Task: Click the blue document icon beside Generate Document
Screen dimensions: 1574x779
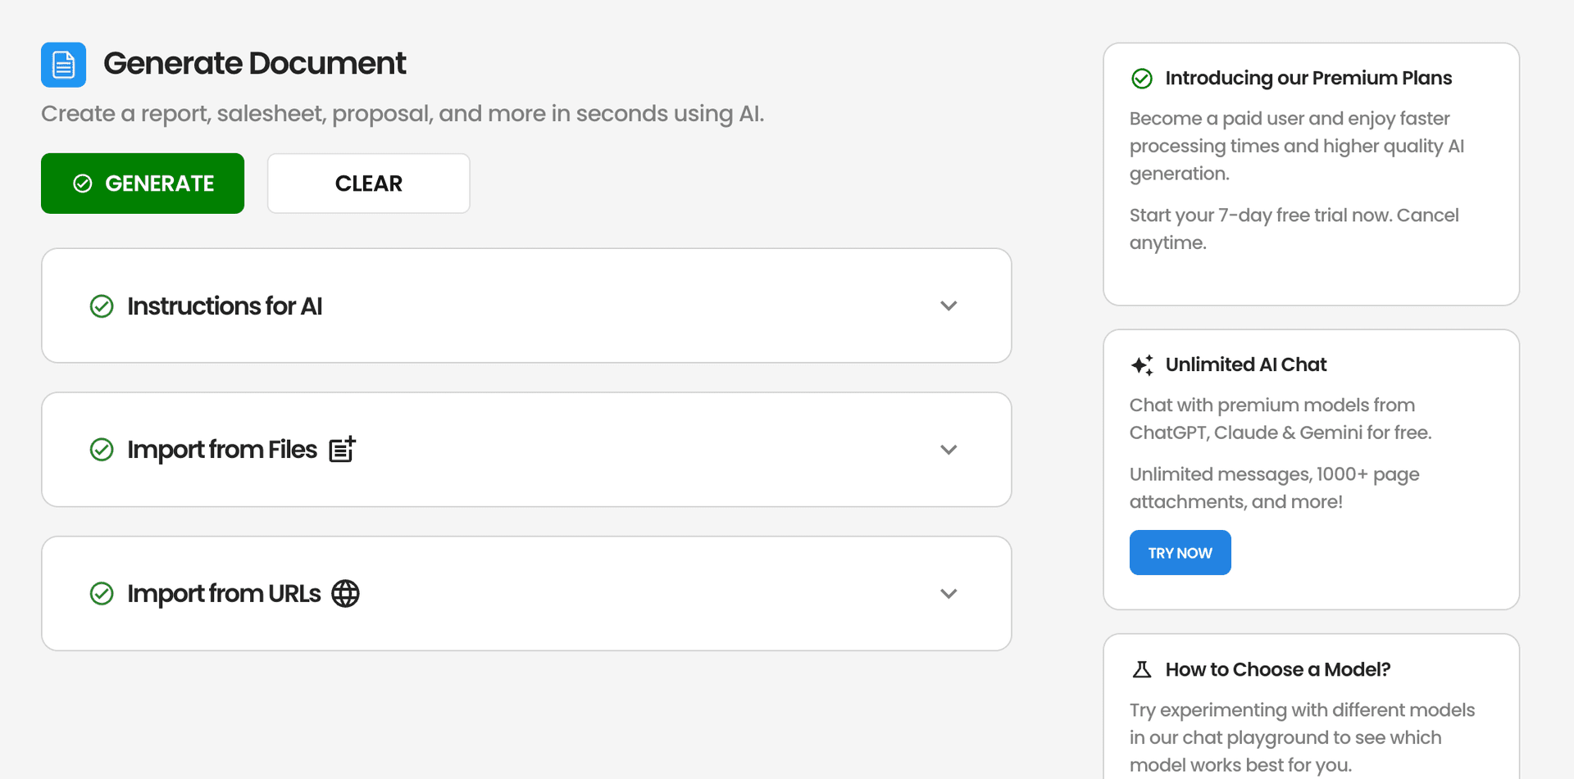Action: tap(63, 64)
